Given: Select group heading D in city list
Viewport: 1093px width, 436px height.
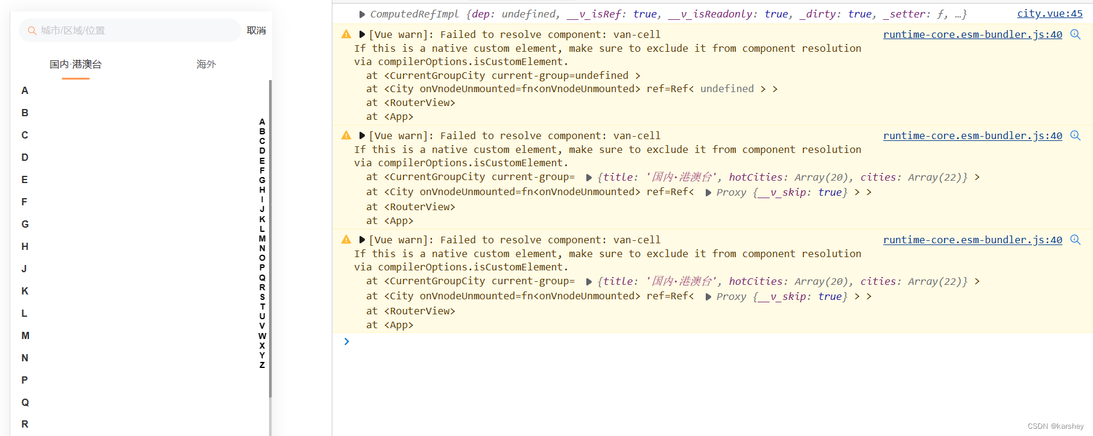Looking at the screenshot, I should click(25, 157).
